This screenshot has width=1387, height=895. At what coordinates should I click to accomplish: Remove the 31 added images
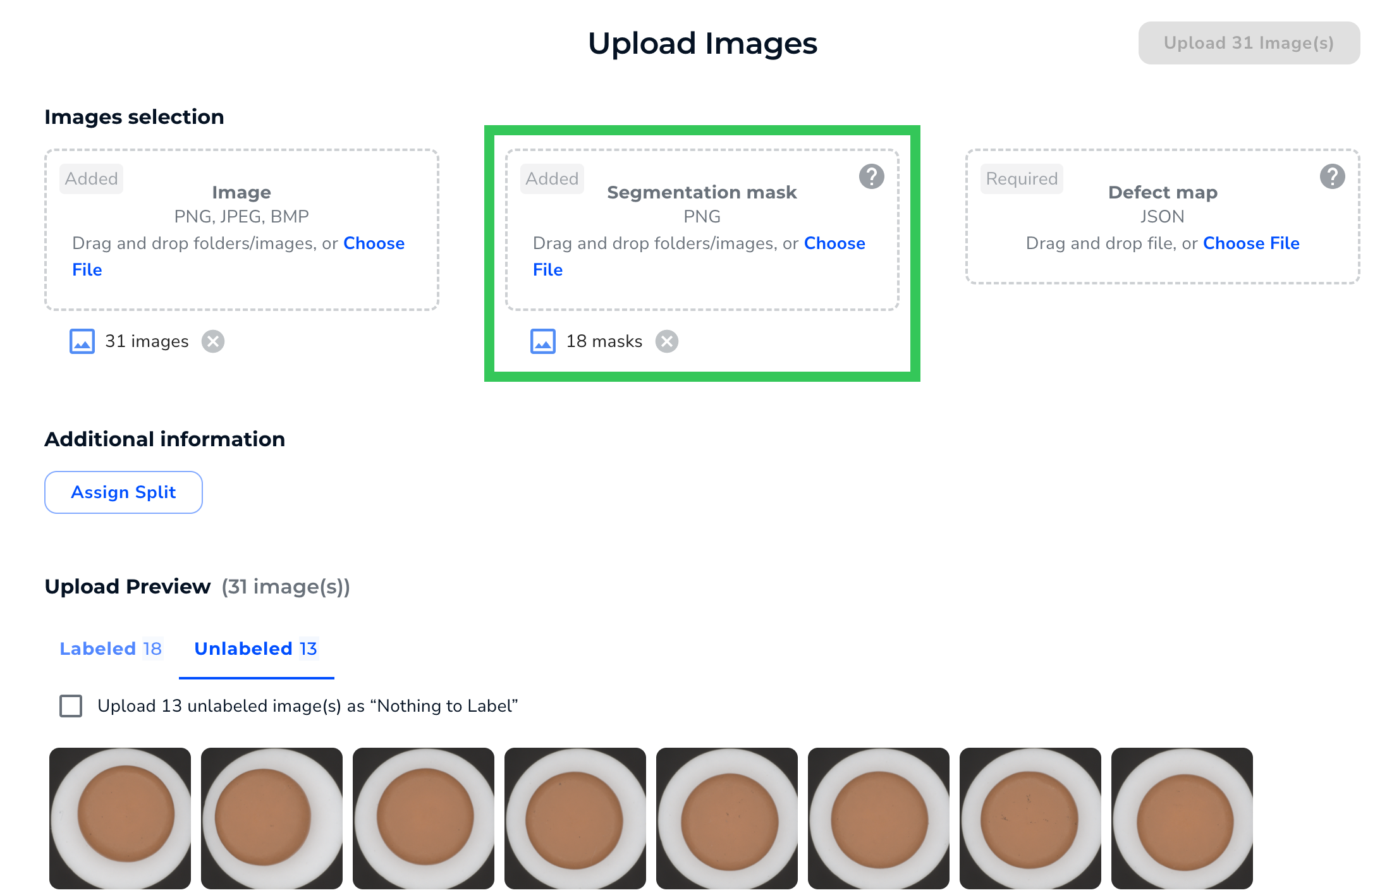213,341
